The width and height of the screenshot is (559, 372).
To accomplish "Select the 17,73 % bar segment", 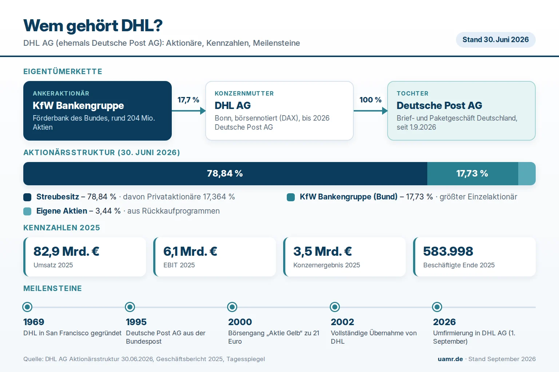I will [473, 174].
